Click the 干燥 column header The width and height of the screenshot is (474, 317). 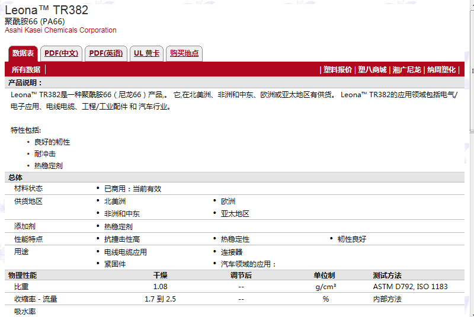[x=160, y=276]
